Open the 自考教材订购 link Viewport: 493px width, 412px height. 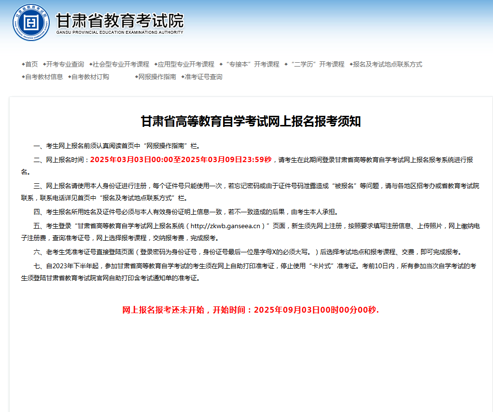pyautogui.click(x=90, y=77)
